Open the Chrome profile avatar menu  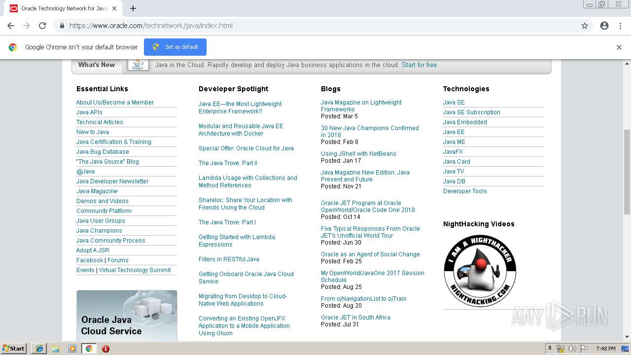(x=604, y=26)
